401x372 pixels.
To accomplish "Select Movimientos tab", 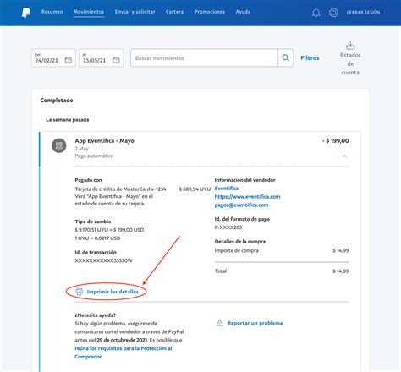I will (x=89, y=12).
